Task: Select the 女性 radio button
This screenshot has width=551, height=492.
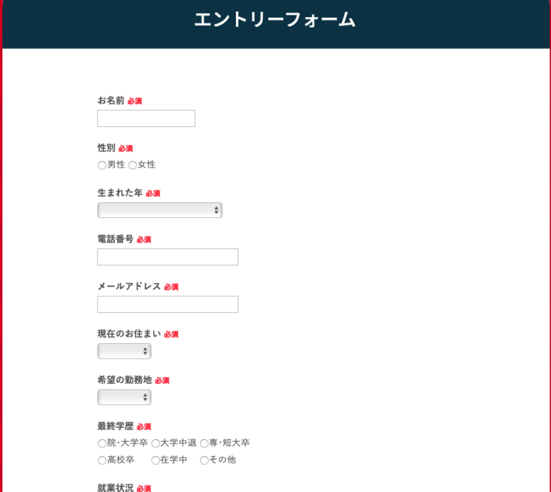Action: pyautogui.click(x=133, y=165)
